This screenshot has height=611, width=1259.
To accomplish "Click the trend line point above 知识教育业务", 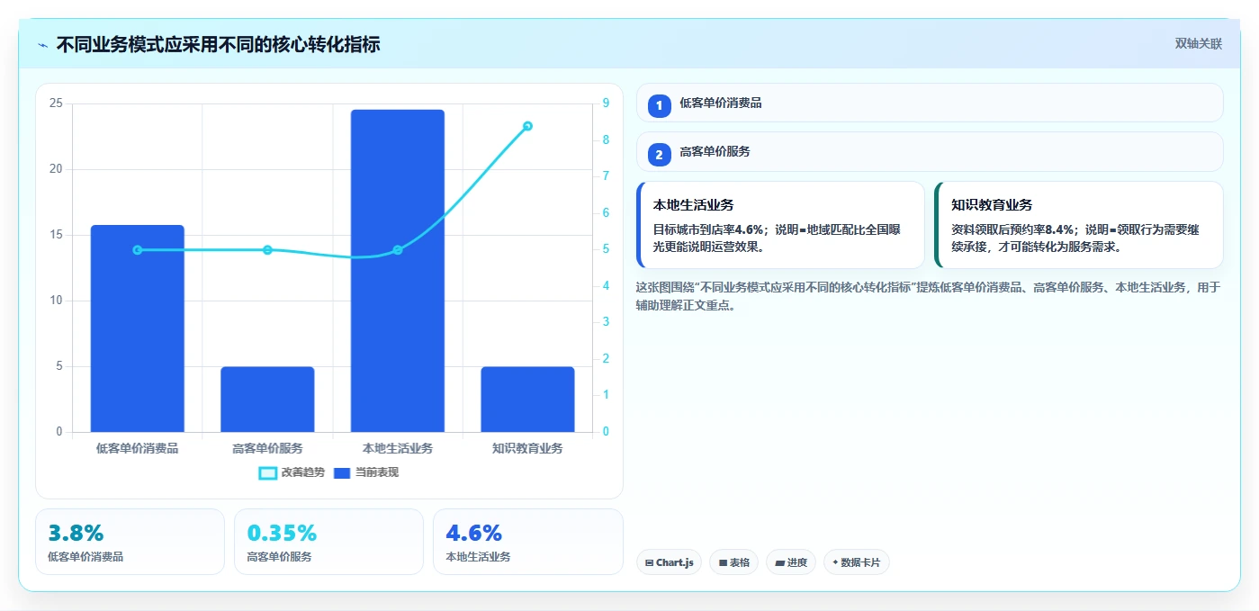I will pyautogui.click(x=527, y=126).
